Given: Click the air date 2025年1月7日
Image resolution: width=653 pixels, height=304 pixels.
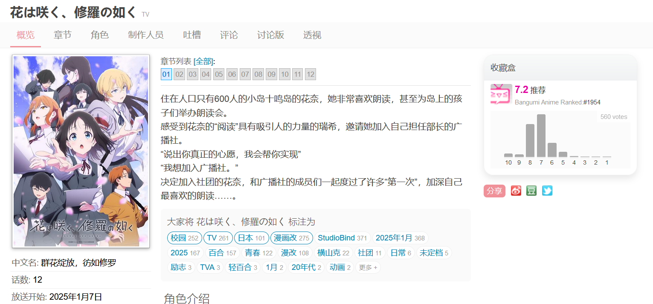Looking at the screenshot, I should pos(75,297).
